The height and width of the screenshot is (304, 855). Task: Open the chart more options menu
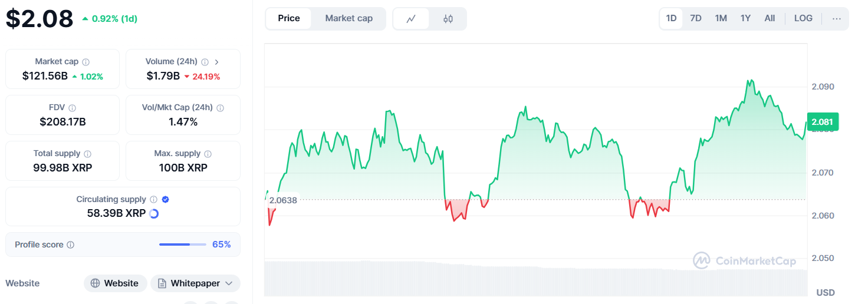pyautogui.click(x=837, y=18)
